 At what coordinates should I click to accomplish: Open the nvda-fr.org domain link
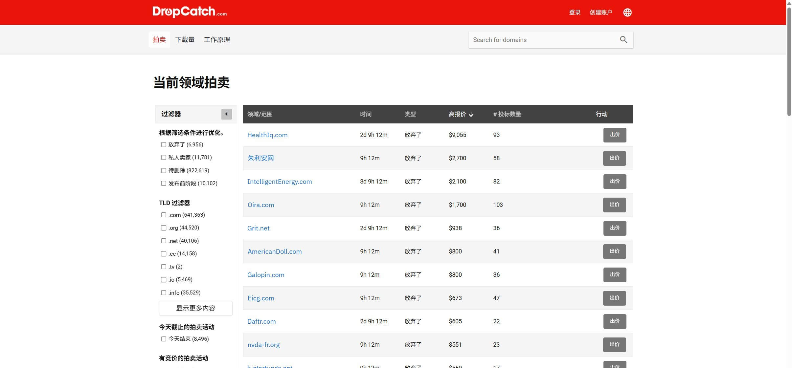(x=263, y=345)
